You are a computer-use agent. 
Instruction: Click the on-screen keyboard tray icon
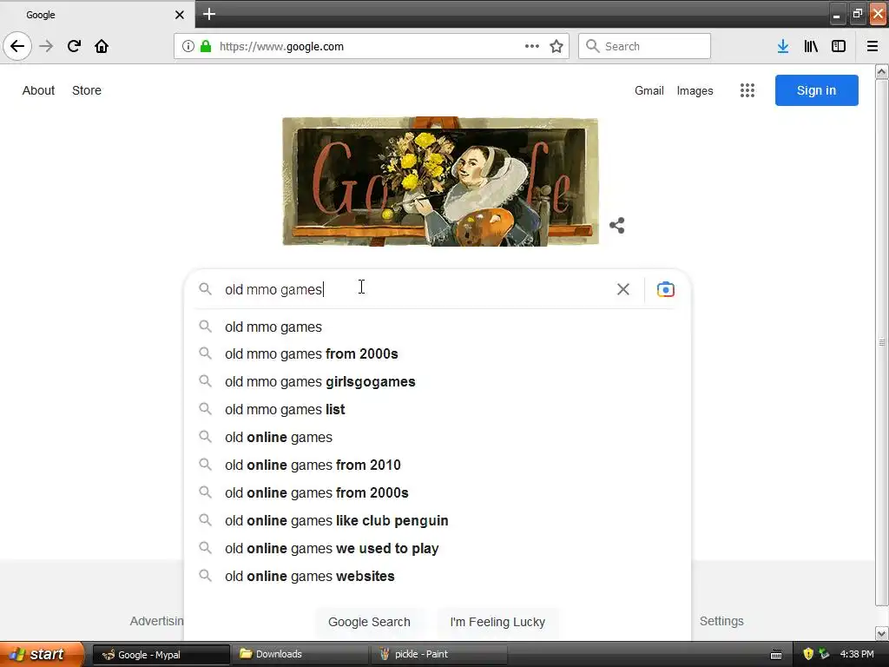776,655
